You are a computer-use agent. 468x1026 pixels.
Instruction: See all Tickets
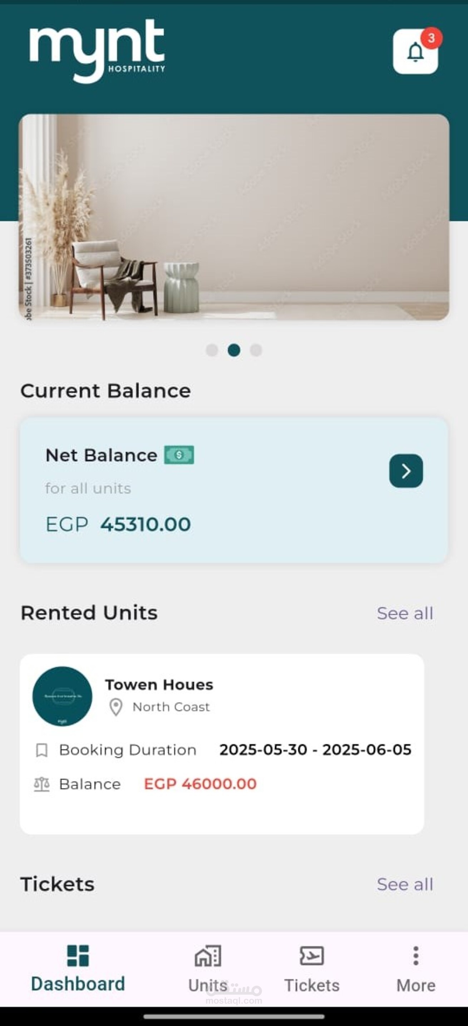[x=405, y=885]
